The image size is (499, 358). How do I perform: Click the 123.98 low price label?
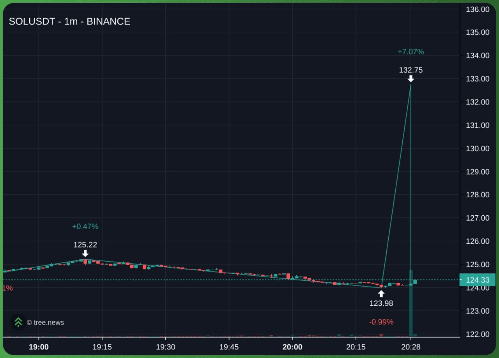[x=381, y=303]
